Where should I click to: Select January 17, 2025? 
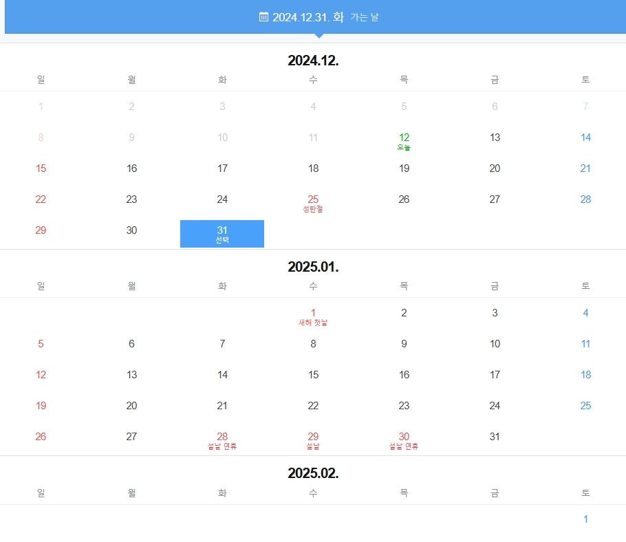[495, 375]
